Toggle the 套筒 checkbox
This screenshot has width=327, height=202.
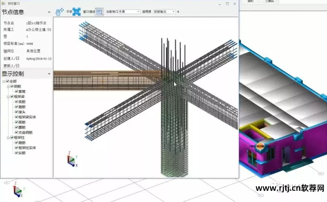pyautogui.click(x=16, y=91)
